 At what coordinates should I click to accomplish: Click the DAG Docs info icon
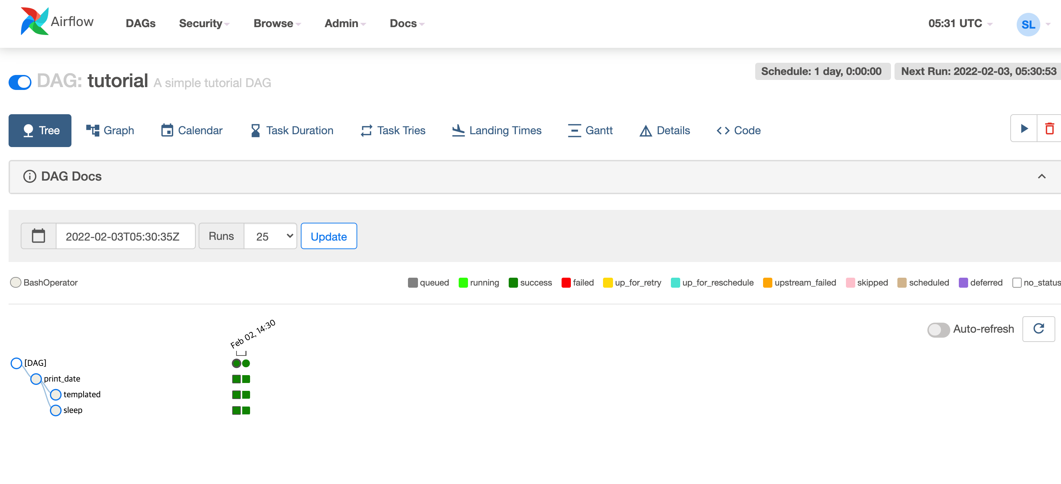pos(29,176)
